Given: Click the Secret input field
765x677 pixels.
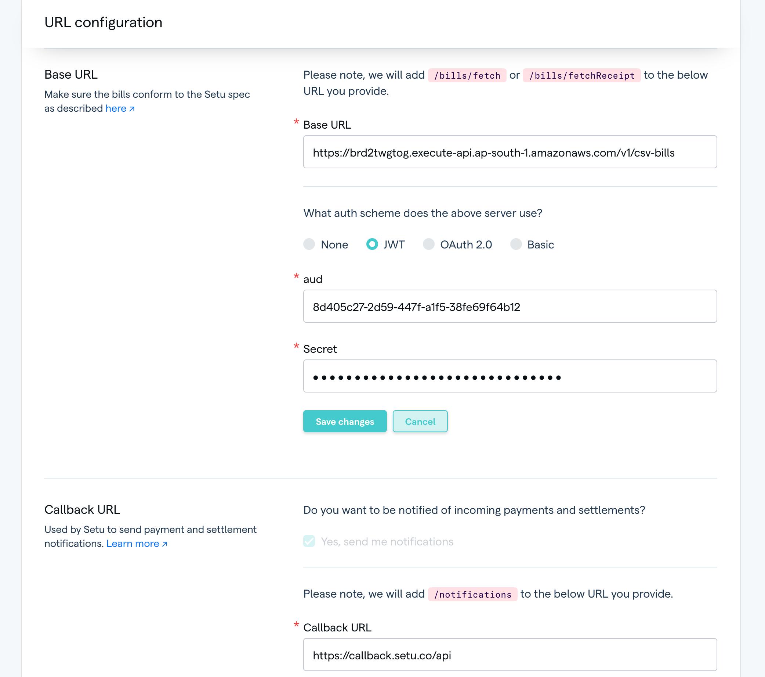Looking at the screenshot, I should (510, 376).
